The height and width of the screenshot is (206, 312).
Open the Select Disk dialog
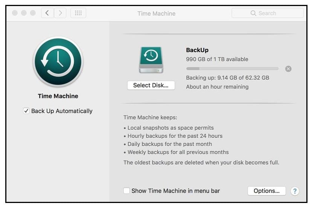[151, 85]
